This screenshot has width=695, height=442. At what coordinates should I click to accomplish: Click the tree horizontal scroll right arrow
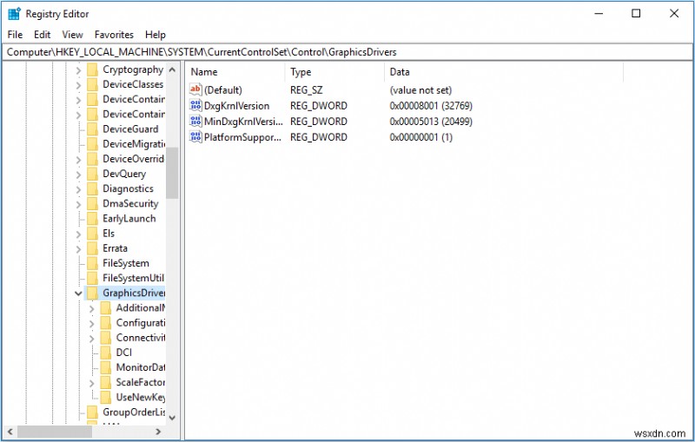point(158,431)
